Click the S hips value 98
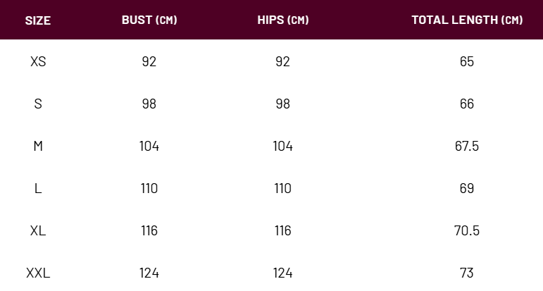 point(283,104)
